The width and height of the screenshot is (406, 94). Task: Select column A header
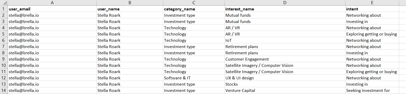[x=52, y=3]
